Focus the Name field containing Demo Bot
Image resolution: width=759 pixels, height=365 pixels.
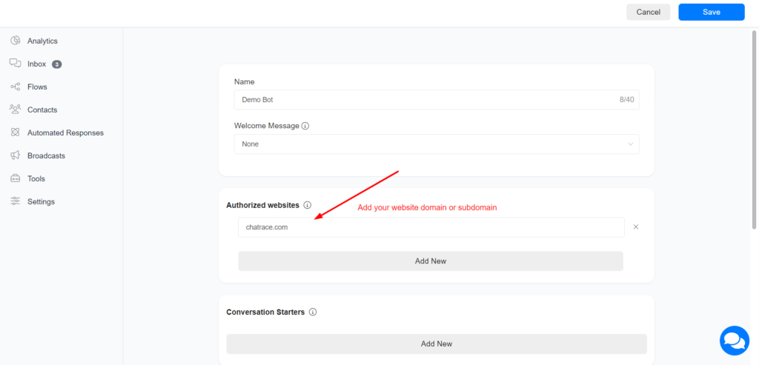pos(422,99)
